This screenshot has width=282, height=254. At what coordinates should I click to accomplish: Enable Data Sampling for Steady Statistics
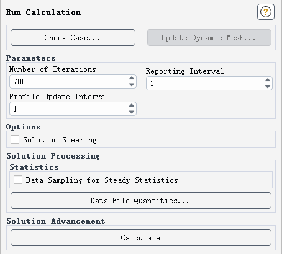pos(18,180)
